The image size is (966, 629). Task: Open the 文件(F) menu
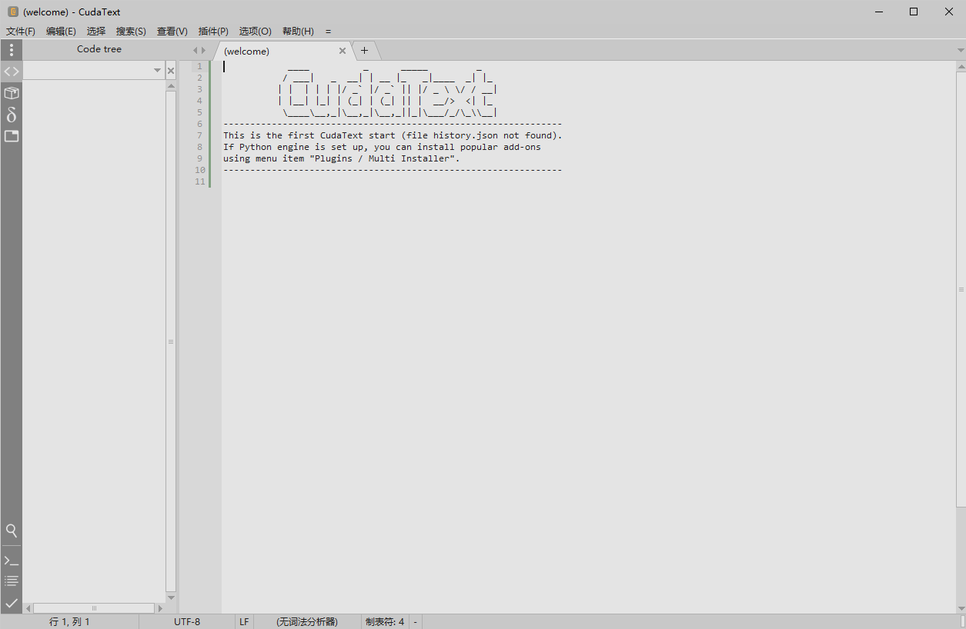pyautogui.click(x=21, y=32)
